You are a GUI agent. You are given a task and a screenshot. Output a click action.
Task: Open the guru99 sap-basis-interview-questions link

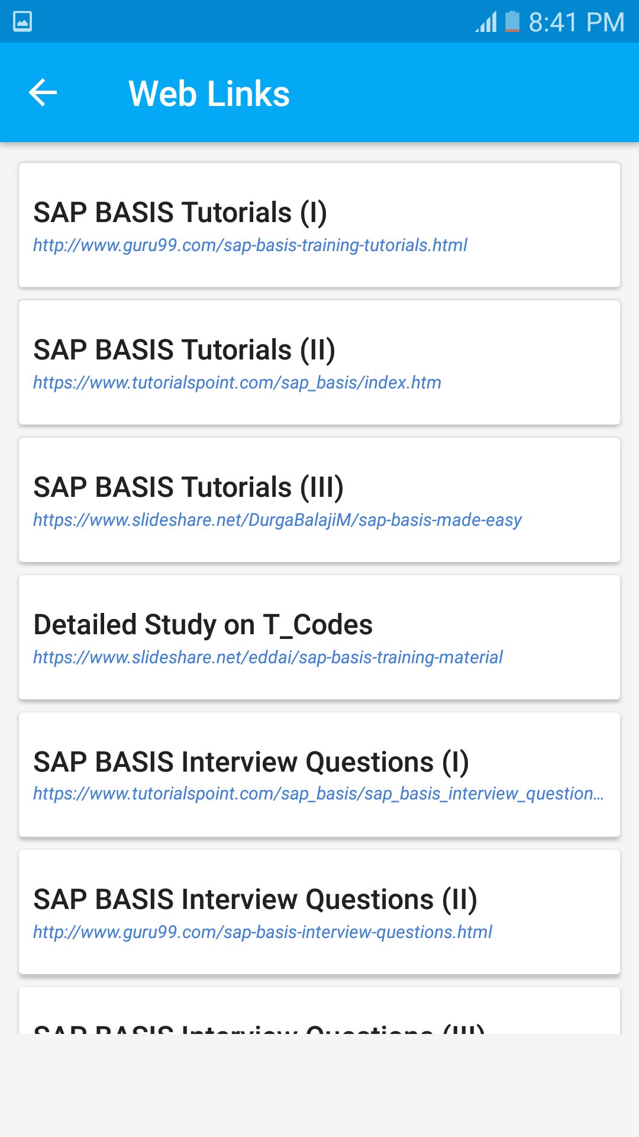coord(262,932)
